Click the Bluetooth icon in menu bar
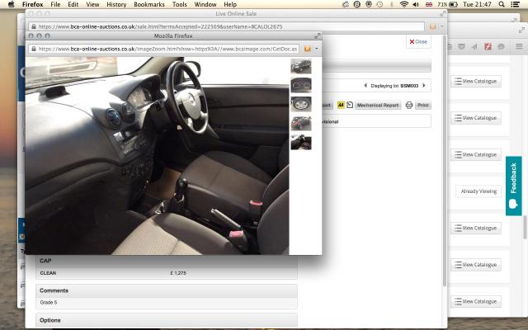528x330 pixels. coord(392,4)
